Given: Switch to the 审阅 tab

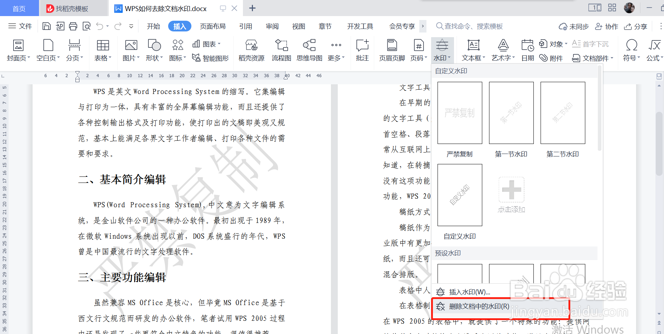Looking at the screenshot, I should [x=272, y=26].
